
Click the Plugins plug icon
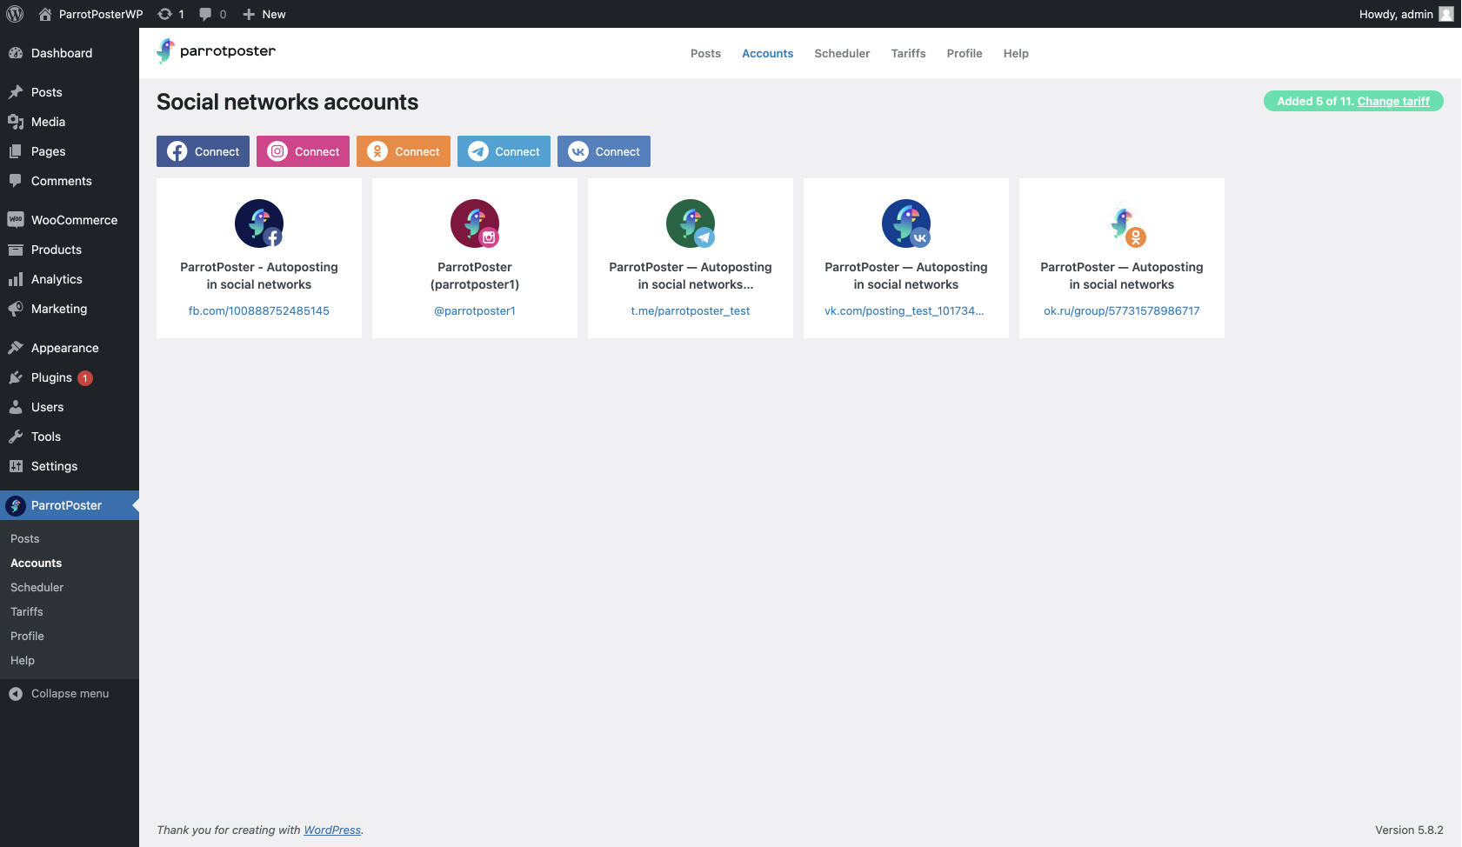click(16, 377)
